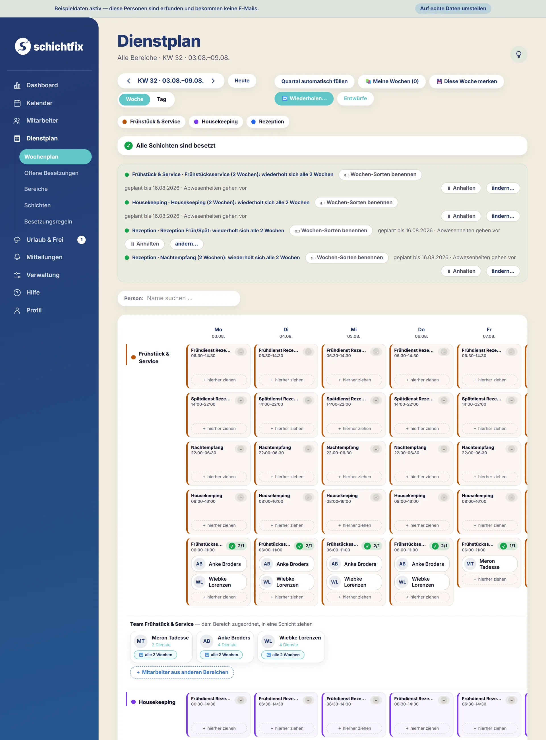Toggle the Frühstück & Service area filter
The width and height of the screenshot is (546, 740).
click(151, 122)
